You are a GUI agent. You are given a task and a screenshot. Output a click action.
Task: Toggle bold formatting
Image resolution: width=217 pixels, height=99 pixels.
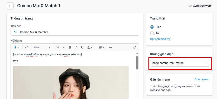(70, 47)
